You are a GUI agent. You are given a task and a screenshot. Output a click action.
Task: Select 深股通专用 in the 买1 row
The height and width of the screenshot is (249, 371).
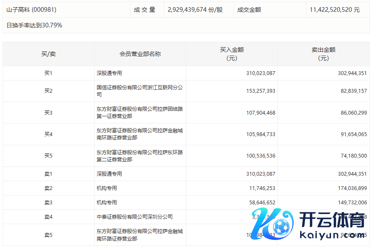pos(109,73)
